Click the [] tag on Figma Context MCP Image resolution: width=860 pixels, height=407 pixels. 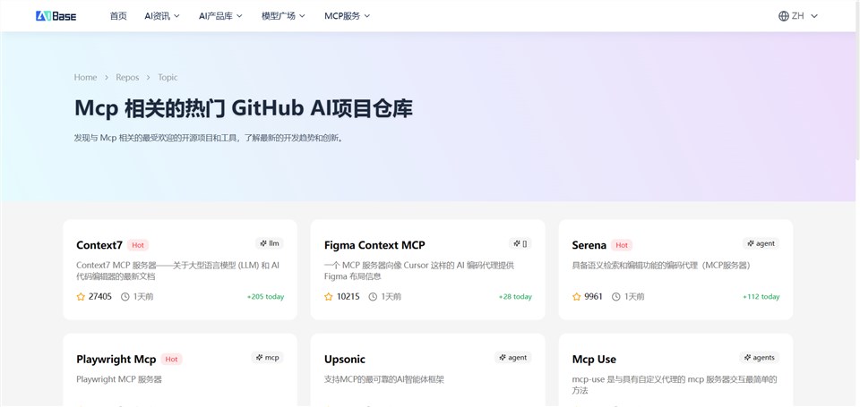[x=520, y=244]
